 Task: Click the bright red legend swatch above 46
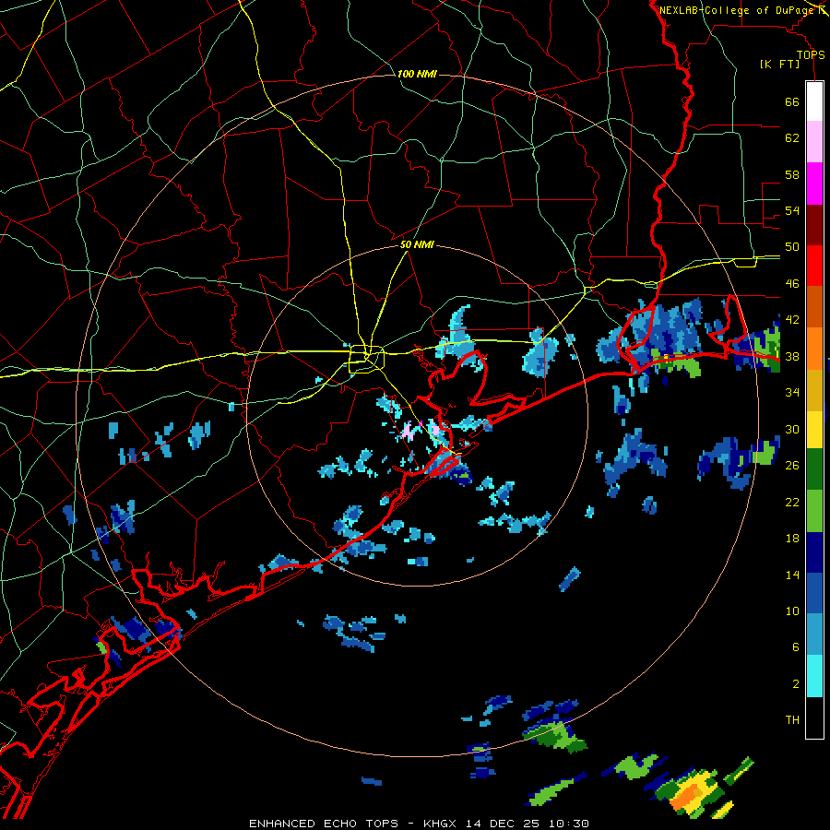tap(814, 266)
